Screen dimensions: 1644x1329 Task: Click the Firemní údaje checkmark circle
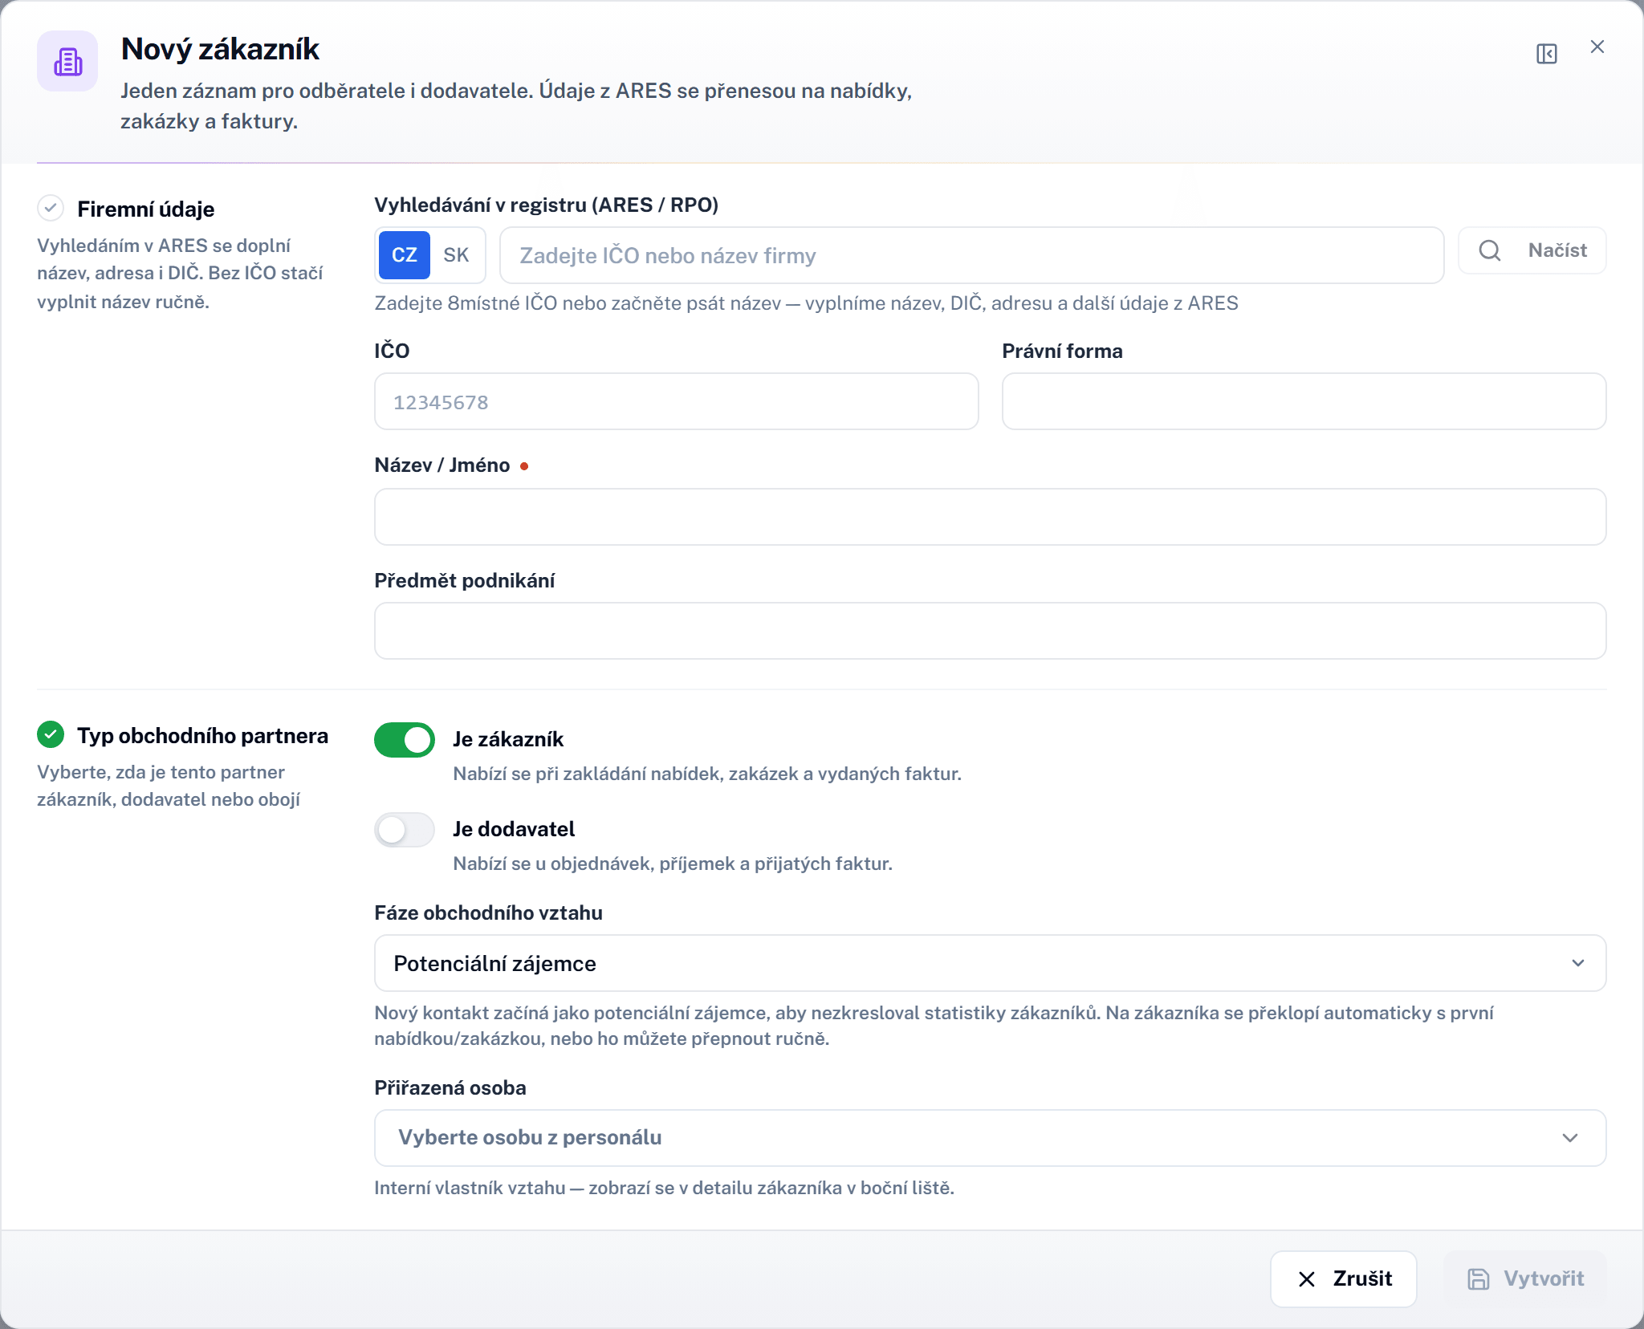(x=51, y=208)
